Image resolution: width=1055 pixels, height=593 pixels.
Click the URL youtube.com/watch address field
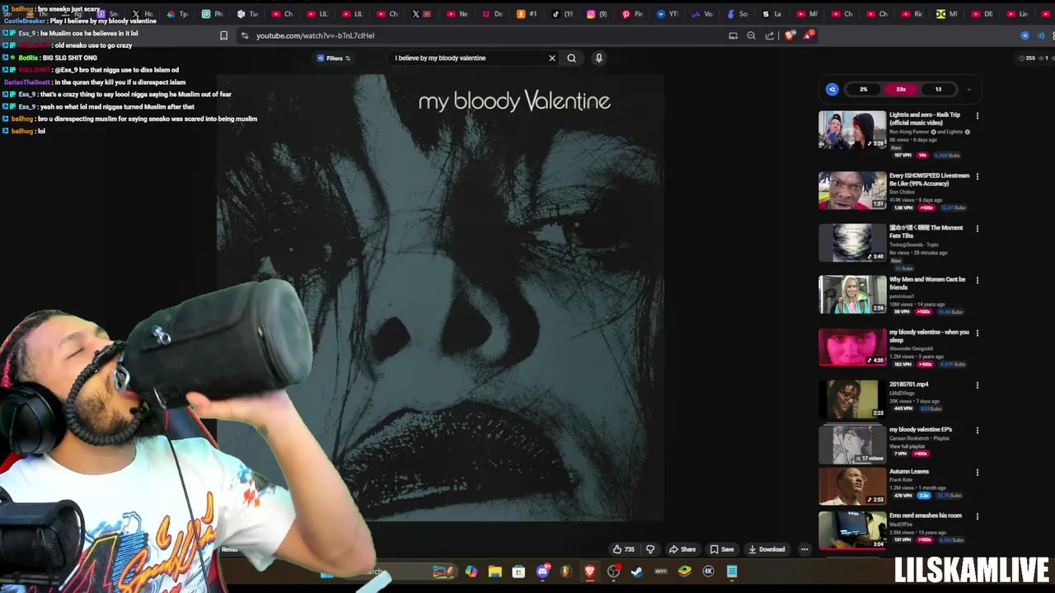(315, 35)
